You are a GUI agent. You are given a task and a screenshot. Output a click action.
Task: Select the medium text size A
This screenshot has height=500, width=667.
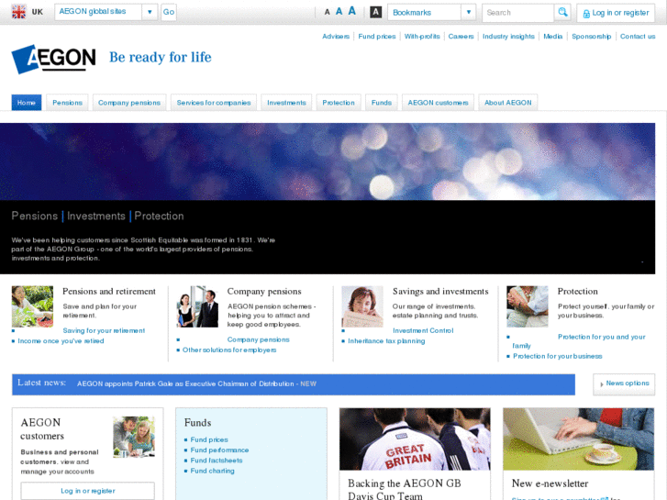(339, 12)
